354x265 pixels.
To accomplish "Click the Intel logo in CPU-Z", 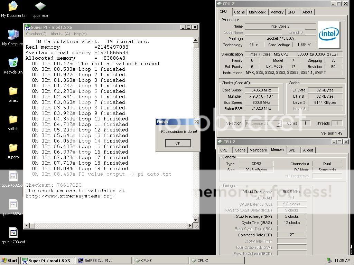I will pos(329,35).
